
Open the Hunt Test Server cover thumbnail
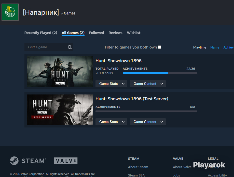coord(60,110)
